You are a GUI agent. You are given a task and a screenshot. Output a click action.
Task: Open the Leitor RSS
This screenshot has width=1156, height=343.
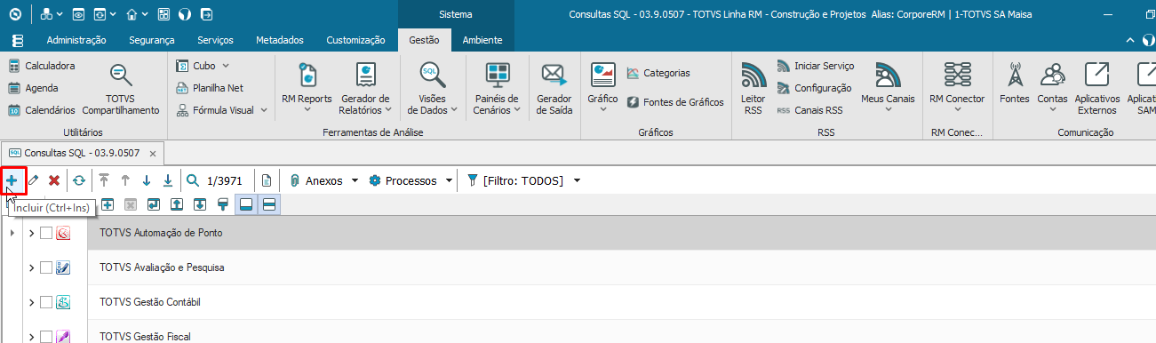click(x=753, y=90)
